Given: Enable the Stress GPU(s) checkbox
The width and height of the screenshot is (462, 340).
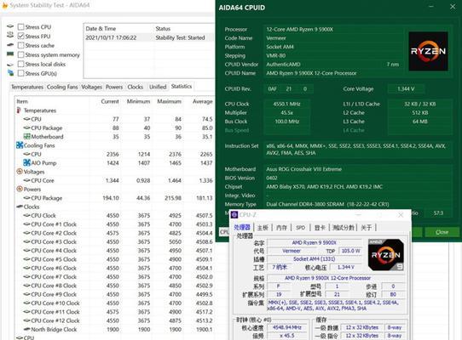Looking at the screenshot, I should (20, 73).
